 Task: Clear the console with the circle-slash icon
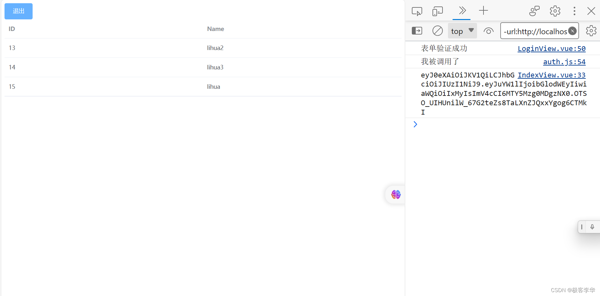[438, 31]
